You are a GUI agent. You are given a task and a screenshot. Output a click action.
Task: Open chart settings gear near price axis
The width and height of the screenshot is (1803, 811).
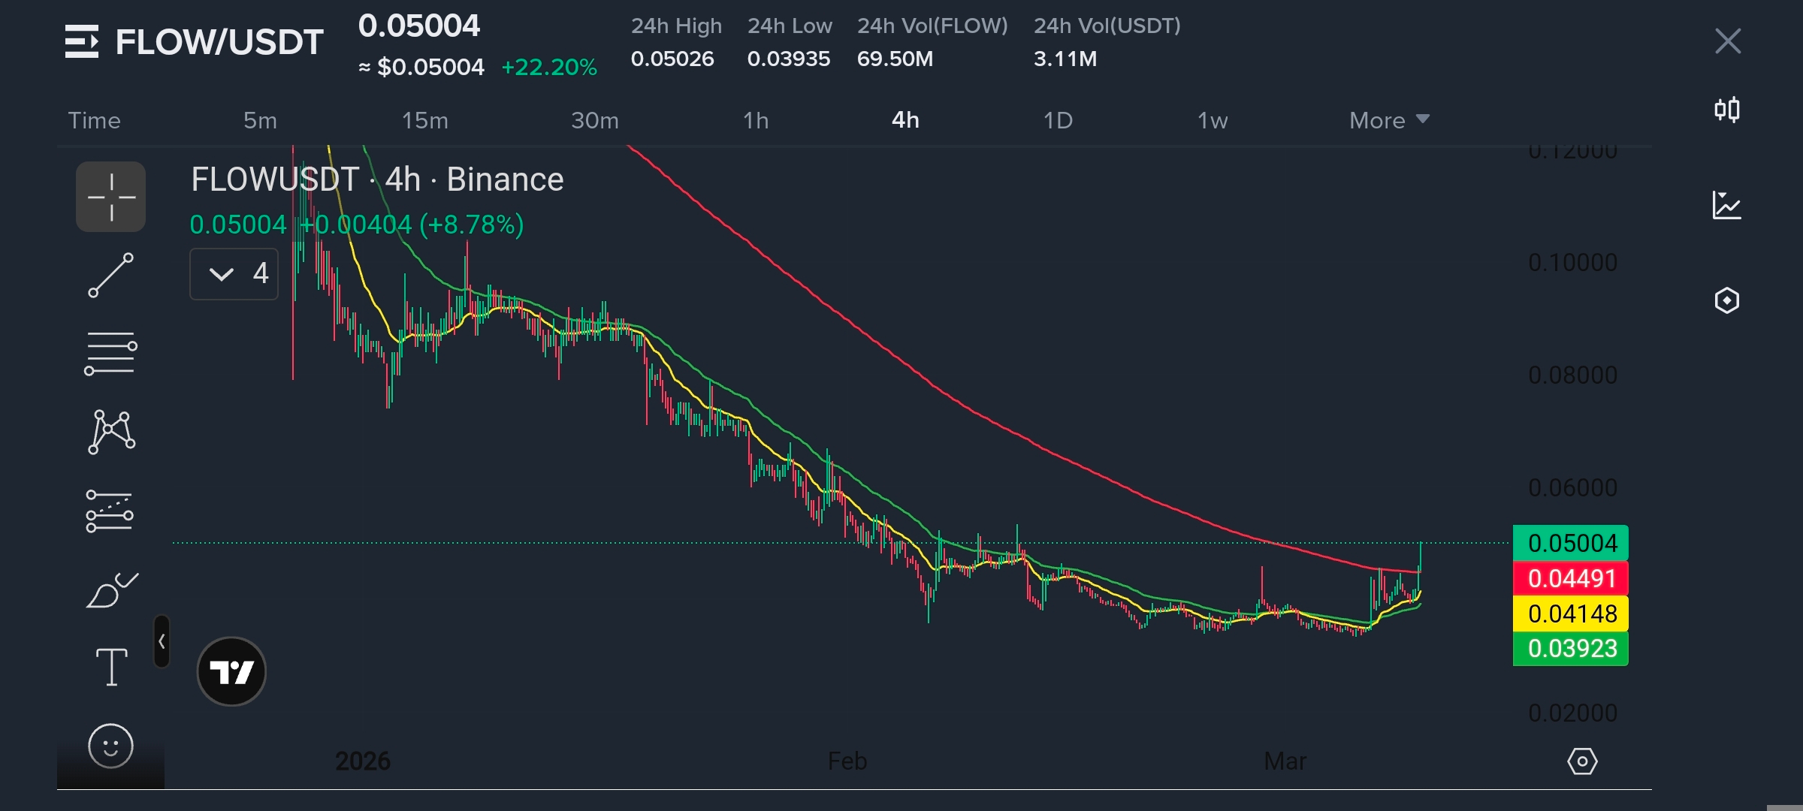(1582, 761)
